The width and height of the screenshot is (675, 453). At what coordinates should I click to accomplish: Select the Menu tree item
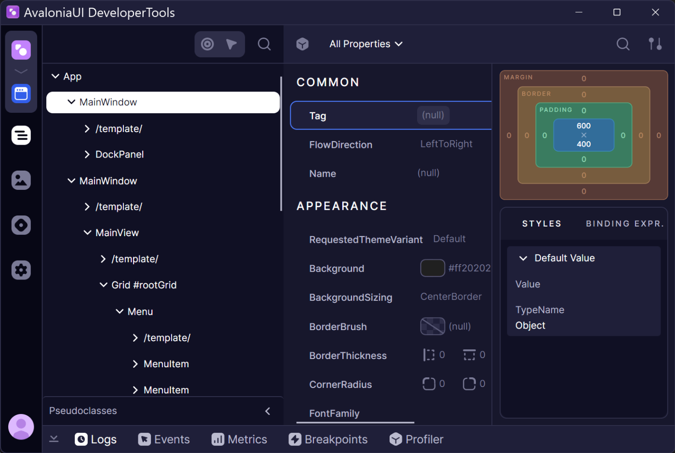coord(140,312)
